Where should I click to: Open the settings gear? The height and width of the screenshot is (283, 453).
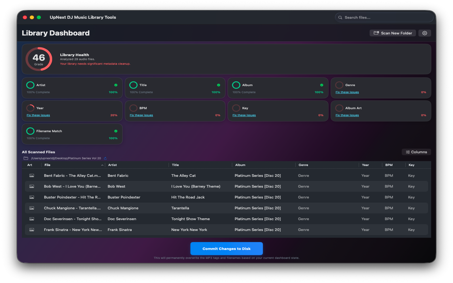pos(425,33)
